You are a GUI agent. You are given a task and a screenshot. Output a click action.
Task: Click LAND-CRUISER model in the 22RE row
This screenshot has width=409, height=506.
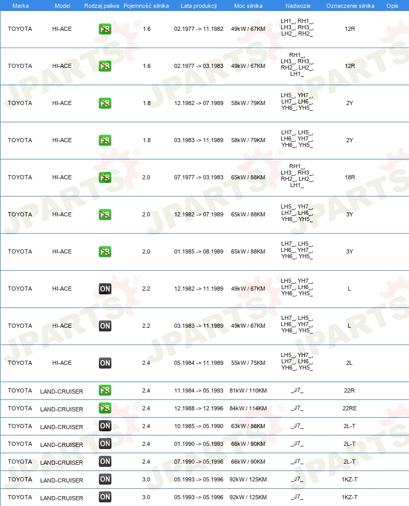pos(62,409)
